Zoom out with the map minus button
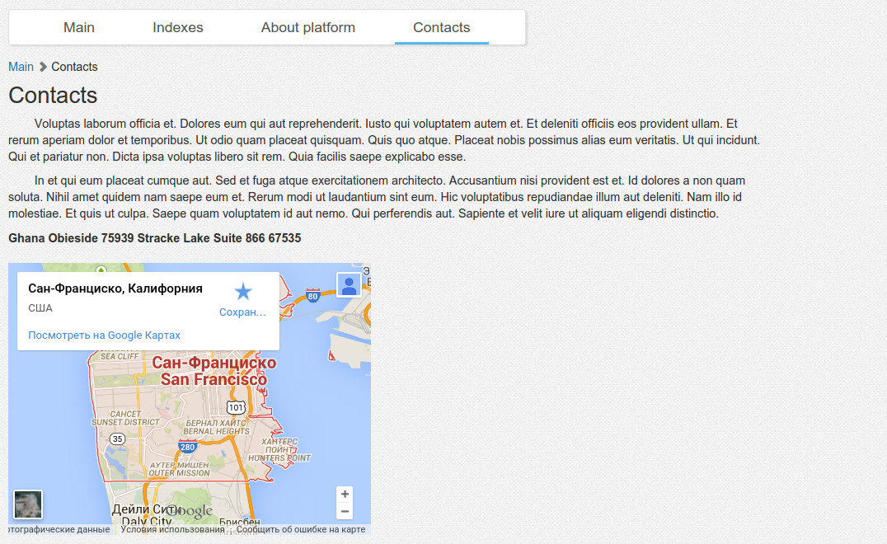This screenshot has width=887, height=544. pyautogui.click(x=345, y=512)
